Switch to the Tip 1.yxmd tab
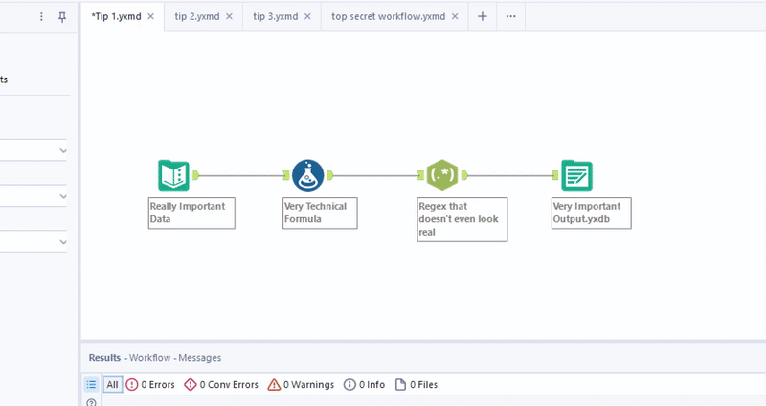Image resolution: width=766 pixels, height=406 pixels. (x=117, y=16)
